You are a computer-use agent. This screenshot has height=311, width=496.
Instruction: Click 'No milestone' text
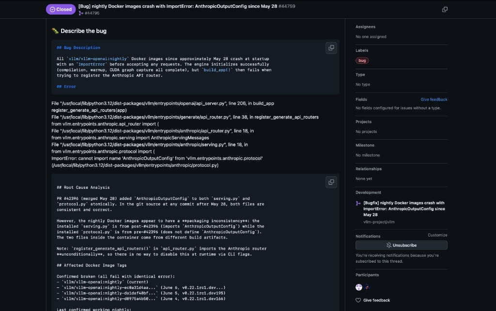tap(368, 155)
